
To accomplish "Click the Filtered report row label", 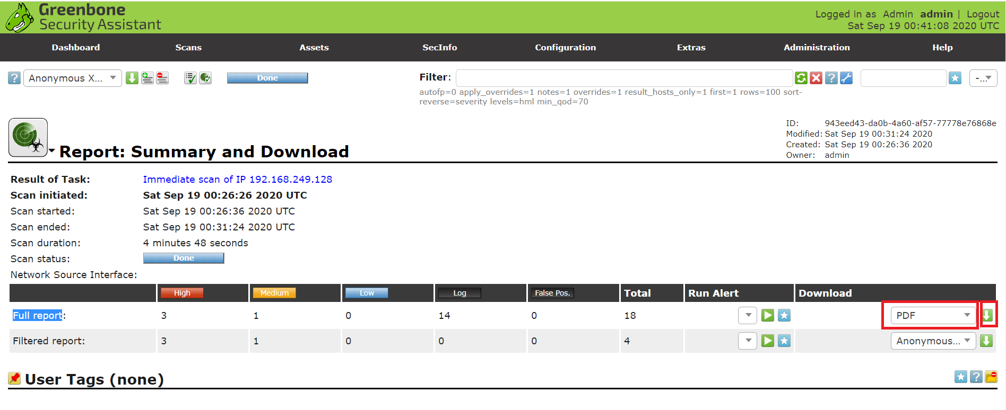I will [49, 341].
